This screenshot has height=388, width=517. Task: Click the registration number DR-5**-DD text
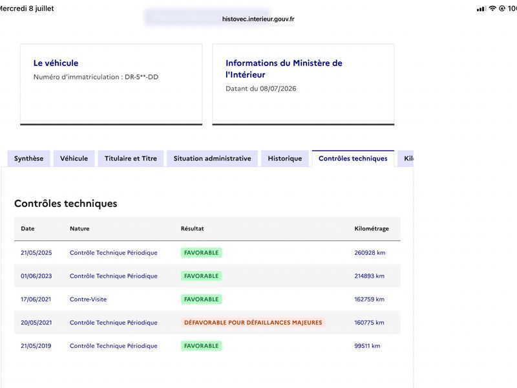142,77
